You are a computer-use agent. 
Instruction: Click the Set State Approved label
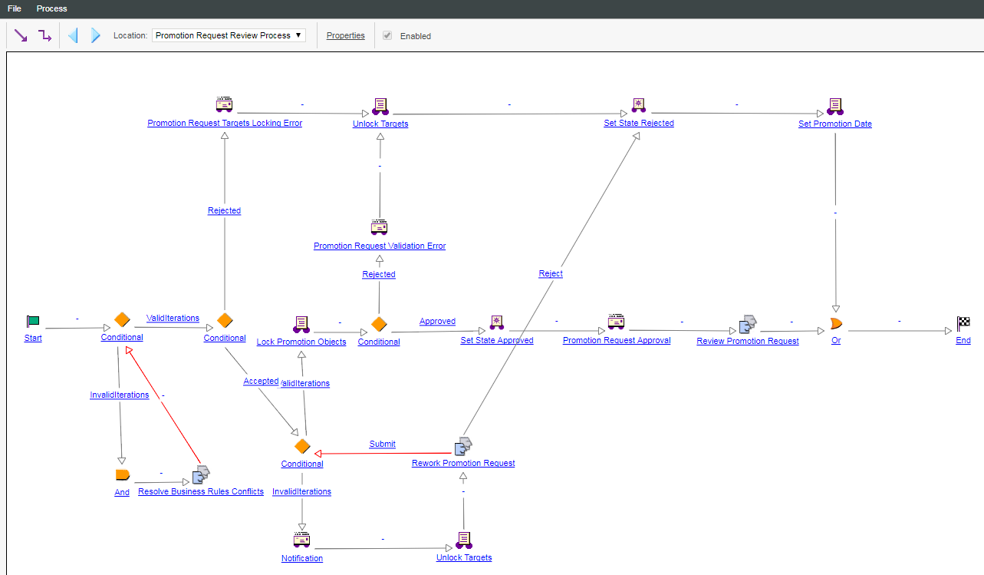(x=497, y=340)
